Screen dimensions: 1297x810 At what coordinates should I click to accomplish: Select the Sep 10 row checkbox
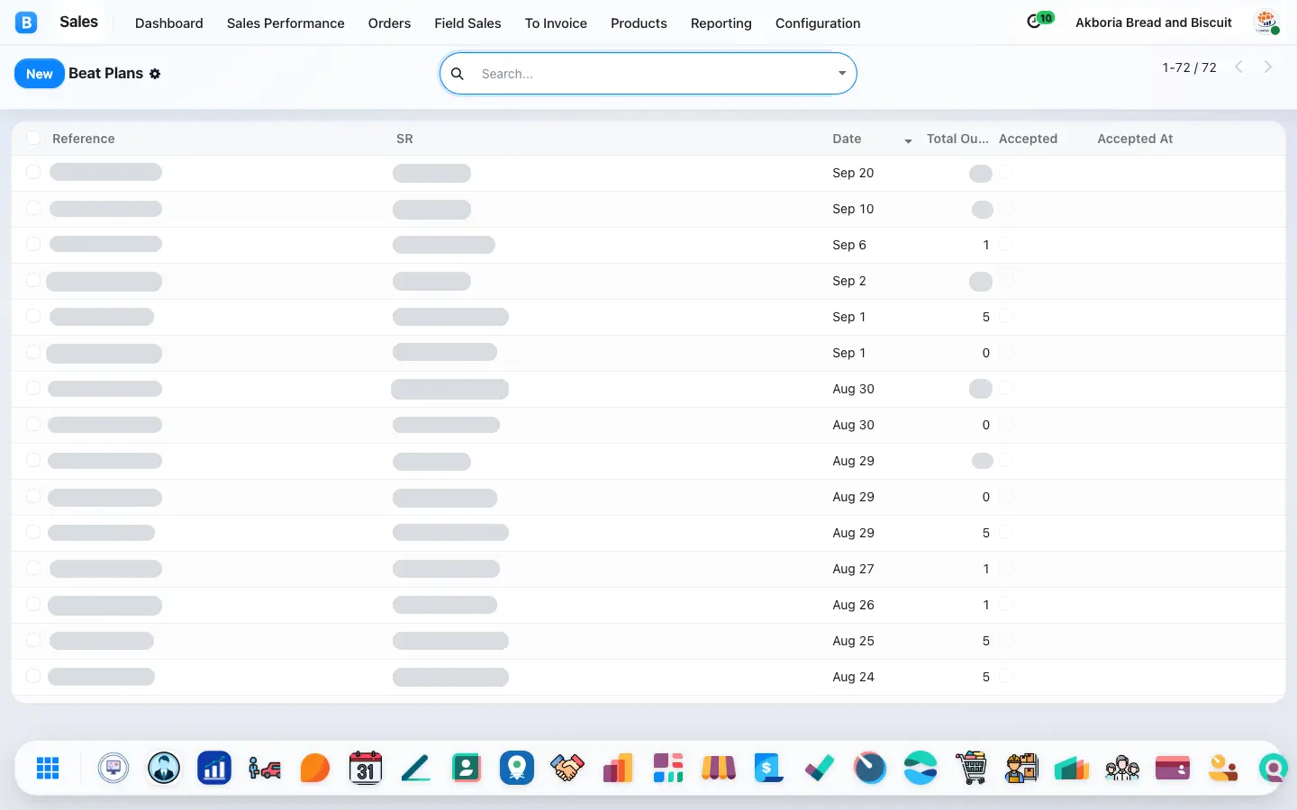33,208
